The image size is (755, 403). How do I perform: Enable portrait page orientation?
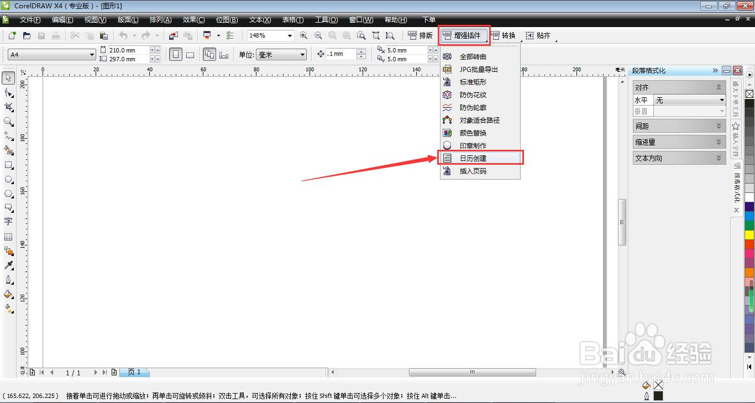click(x=175, y=54)
